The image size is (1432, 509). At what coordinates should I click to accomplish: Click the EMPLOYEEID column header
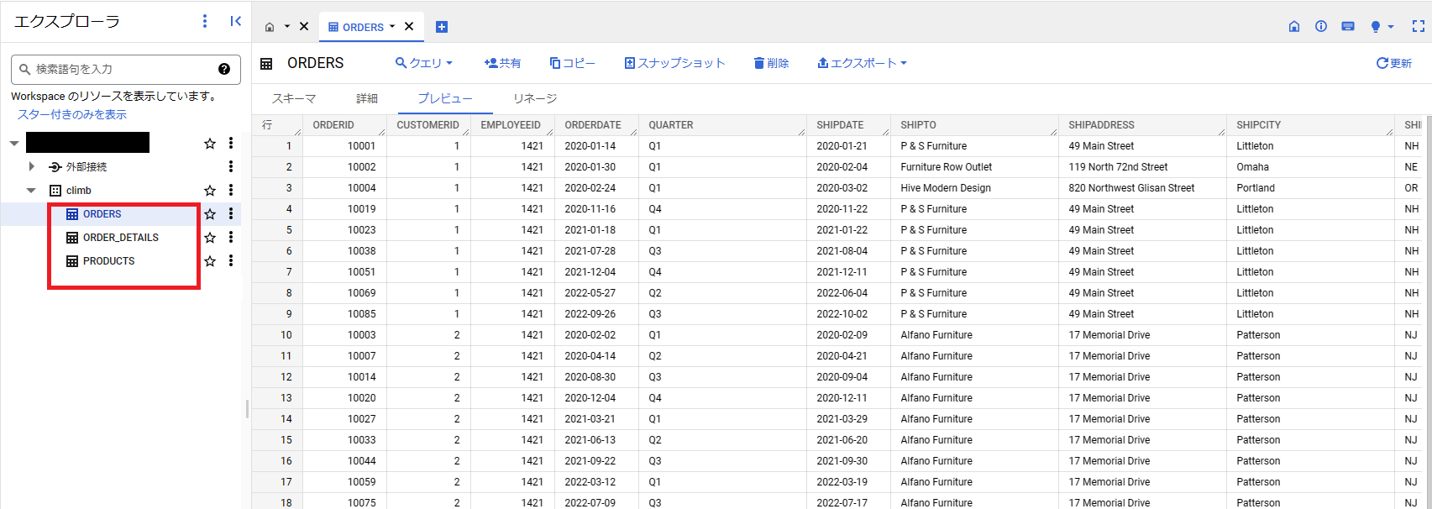[x=511, y=125]
